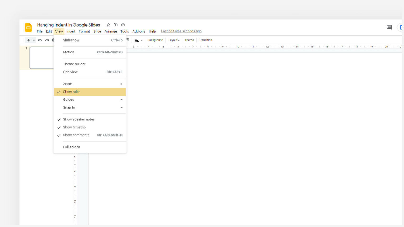Open the Layout dropdown
This screenshot has height=227, width=404.
click(174, 40)
